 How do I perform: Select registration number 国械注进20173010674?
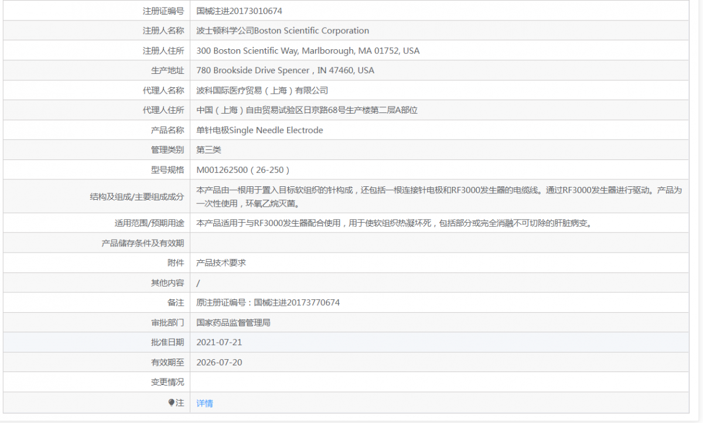[239, 11]
